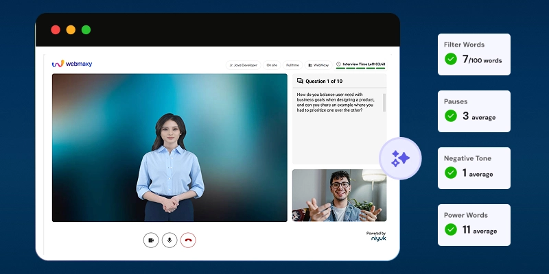Image resolution: width=549 pixels, height=274 pixels.
Task: Click the clock icon next to Interview Time Left
Action: click(x=338, y=64)
